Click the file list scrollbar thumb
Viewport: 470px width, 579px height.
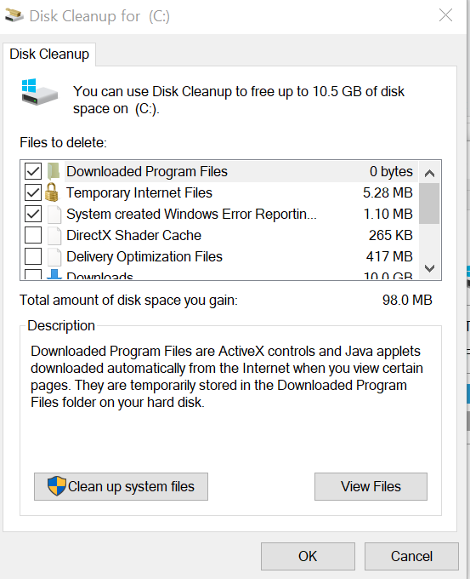click(x=429, y=204)
